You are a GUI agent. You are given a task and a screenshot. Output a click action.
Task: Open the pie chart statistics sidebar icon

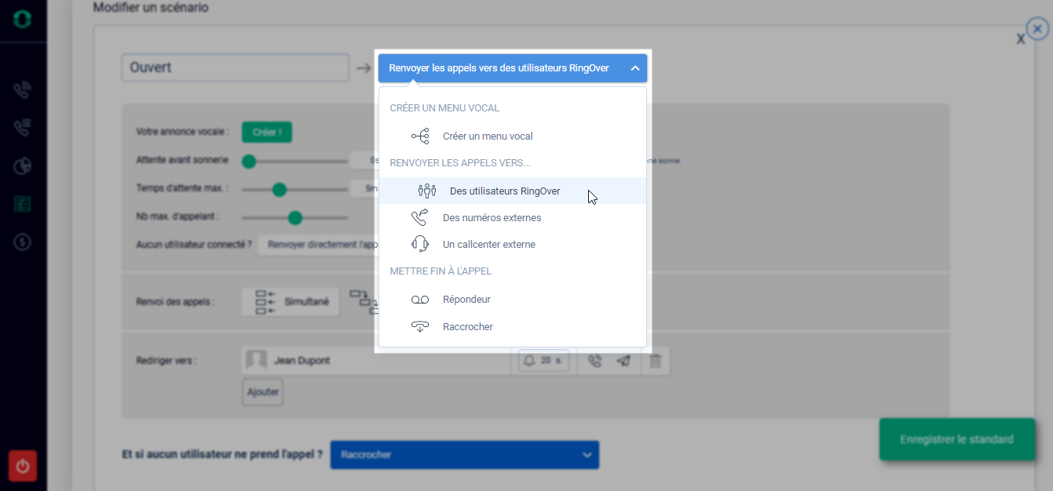pos(23,166)
